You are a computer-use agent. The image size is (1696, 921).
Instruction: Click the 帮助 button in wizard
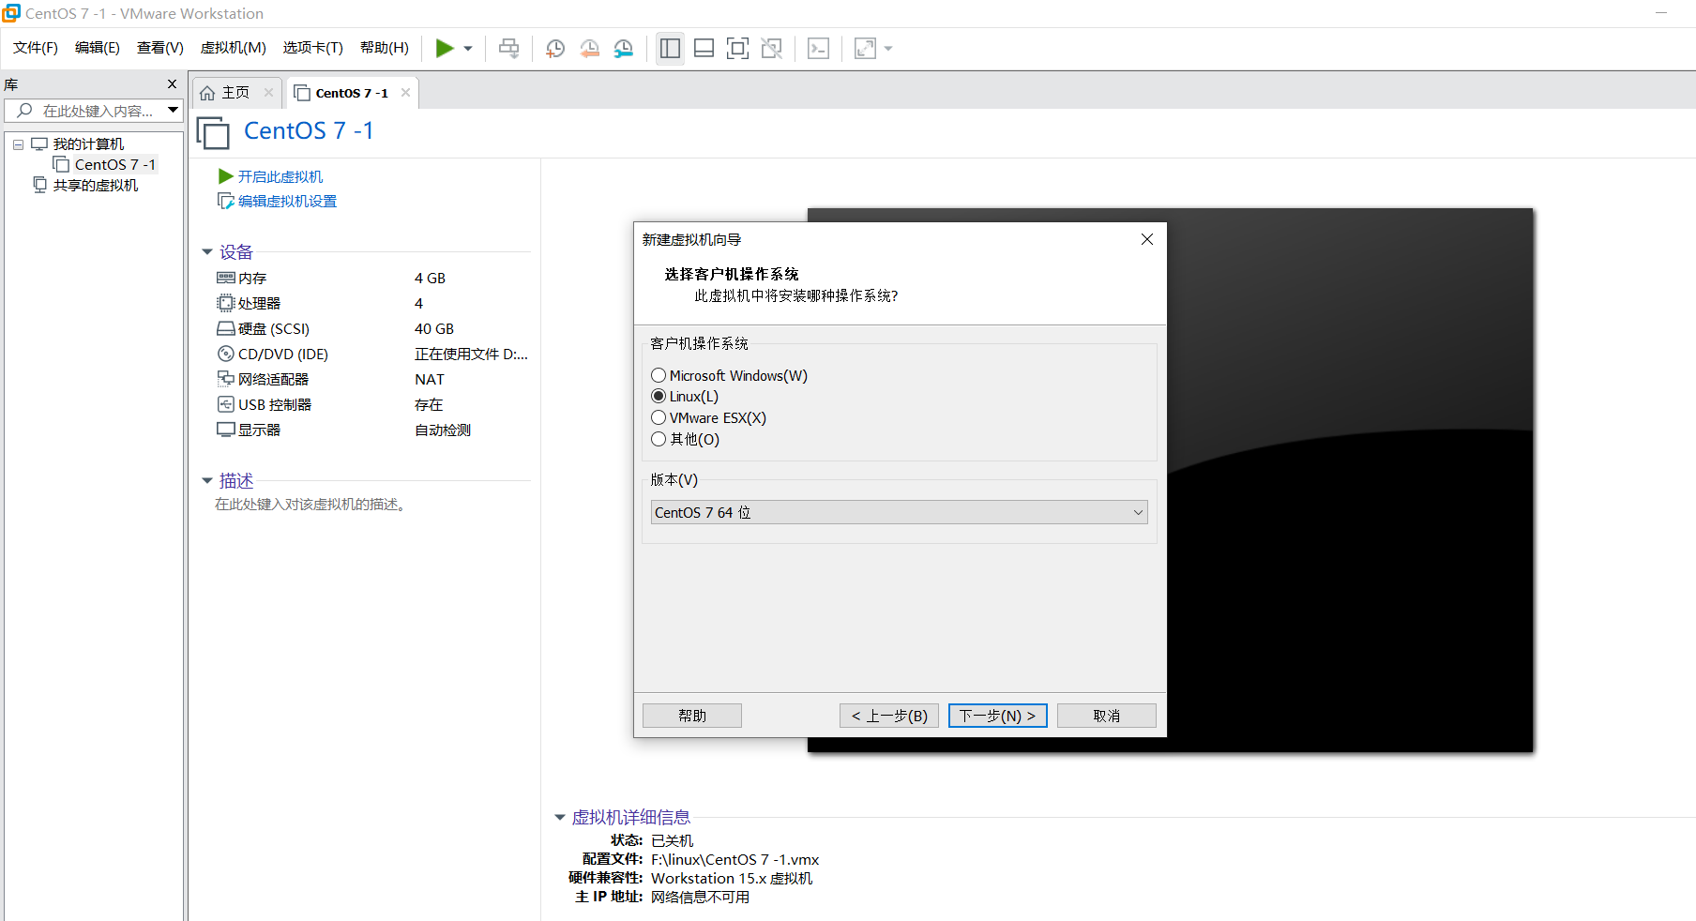click(x=692, y=716)
